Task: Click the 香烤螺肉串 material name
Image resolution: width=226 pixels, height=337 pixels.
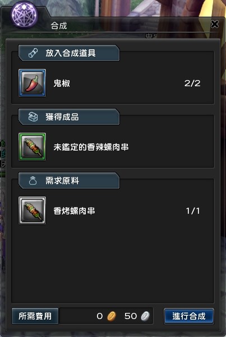Action: coord(74,211)
